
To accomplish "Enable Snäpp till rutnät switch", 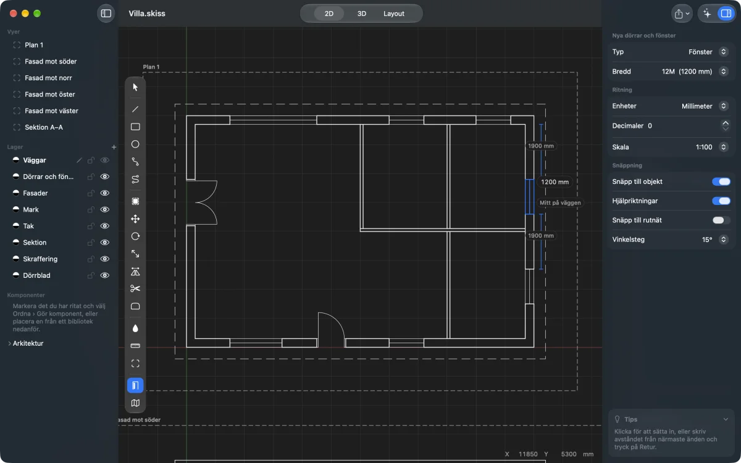I will pyautogui.click(x=721, y=220).
